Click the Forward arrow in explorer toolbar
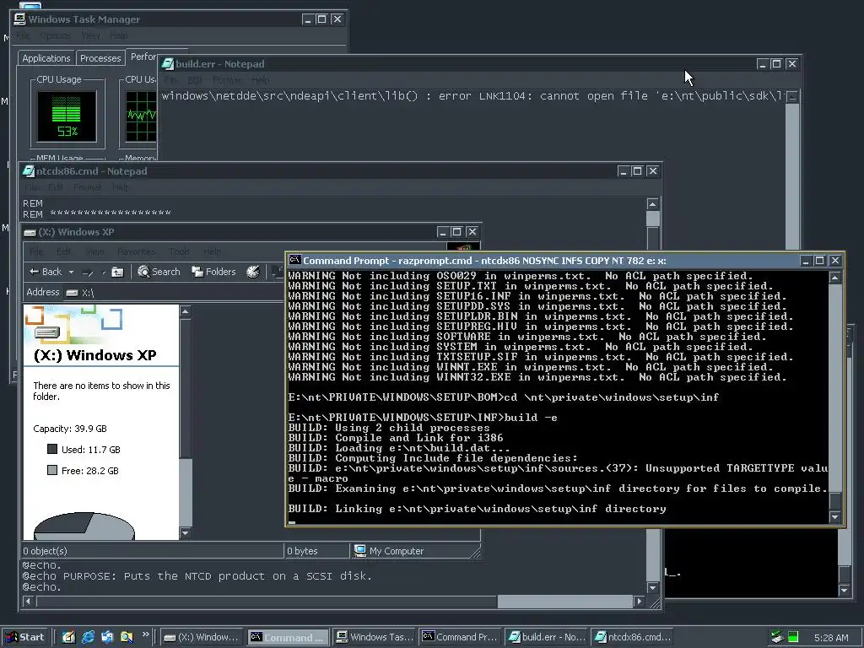The height and width of the screenshot is (648, 864). click(x=88, y=273)
